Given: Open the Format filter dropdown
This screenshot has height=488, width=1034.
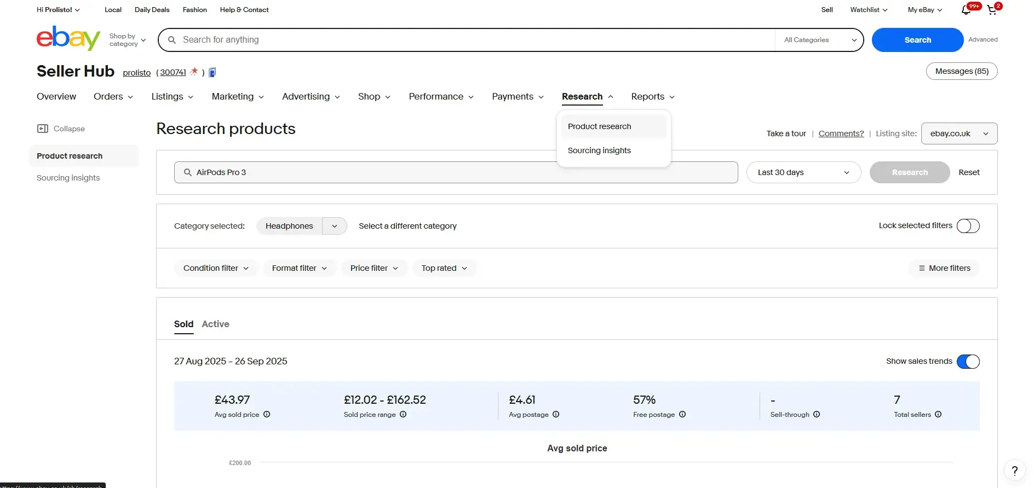Looking at the screenshot, I should pos(300,268).
